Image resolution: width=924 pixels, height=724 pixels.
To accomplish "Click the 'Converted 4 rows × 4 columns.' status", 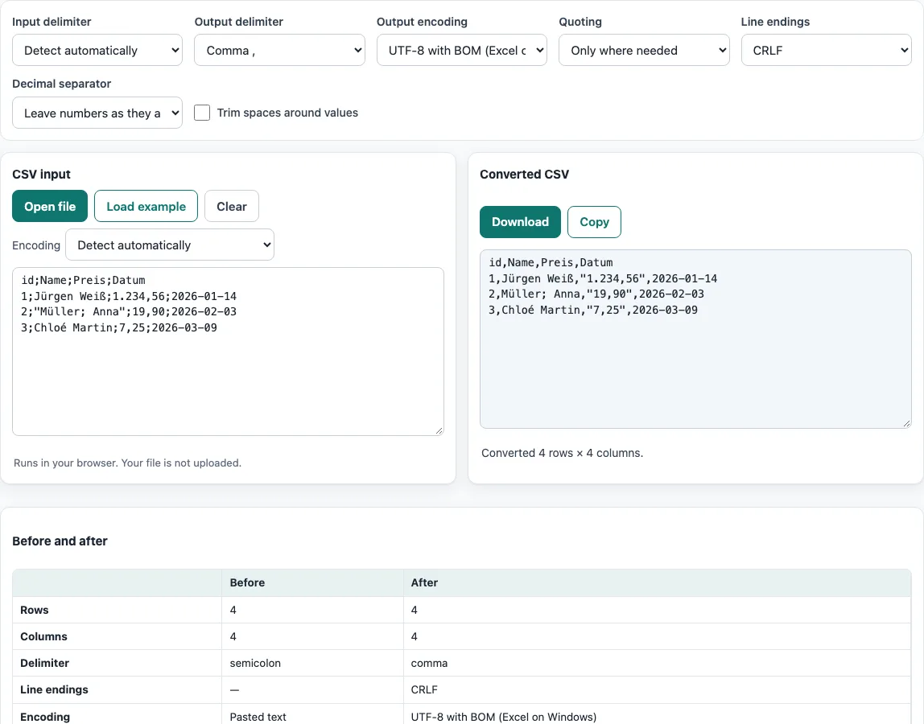I will [562, 453].
